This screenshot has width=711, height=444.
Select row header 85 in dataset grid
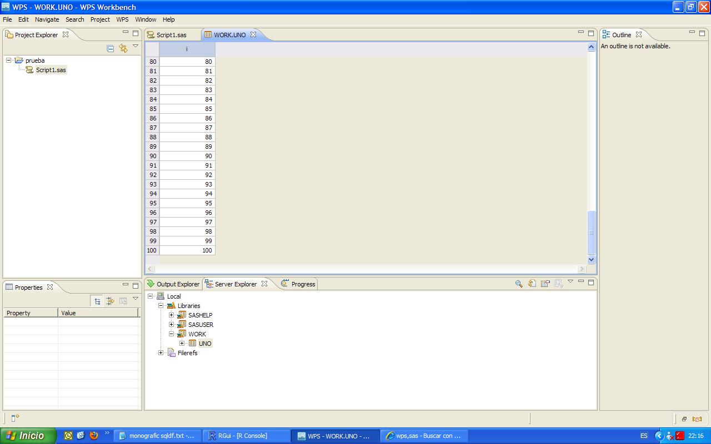tap(153, 109)
